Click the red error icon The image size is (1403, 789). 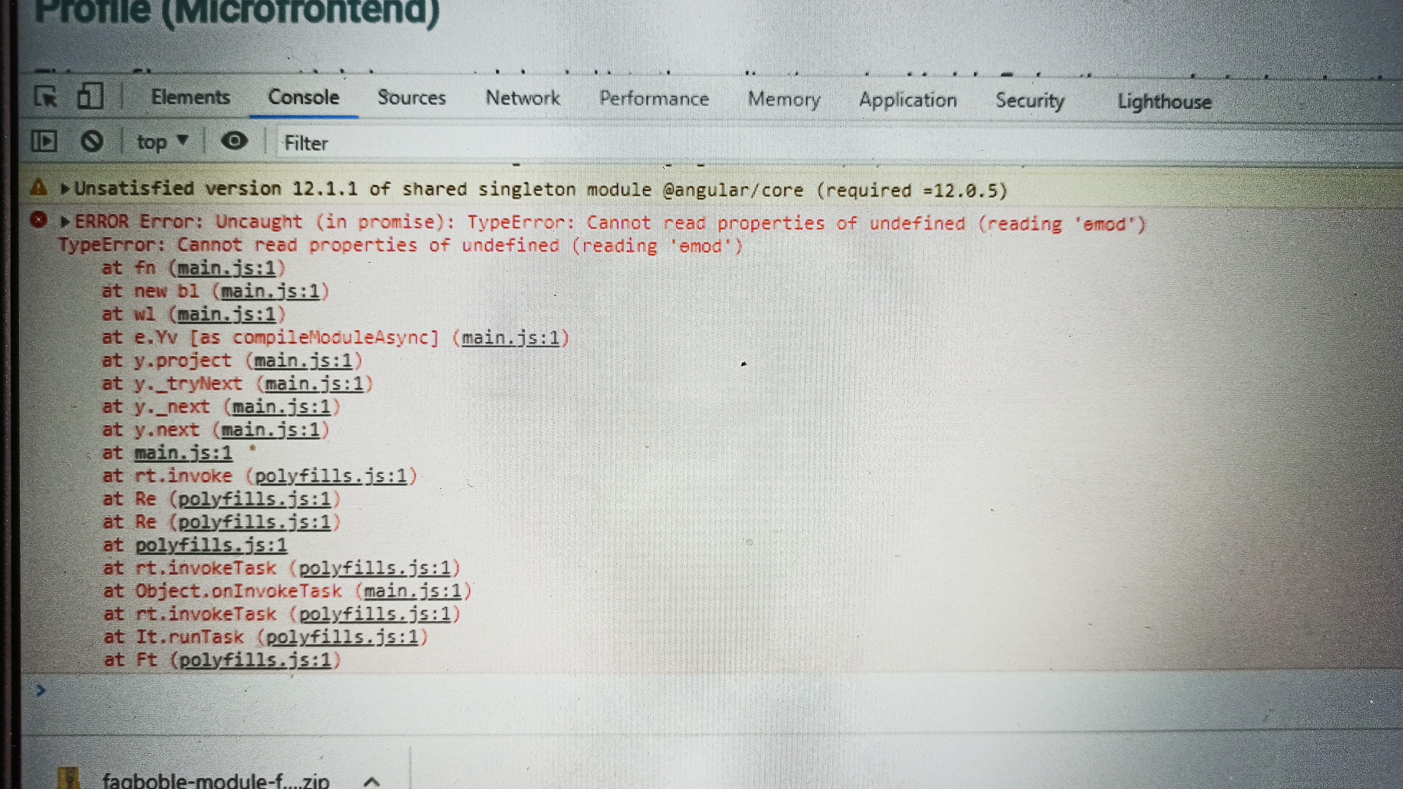pos(39,220)
